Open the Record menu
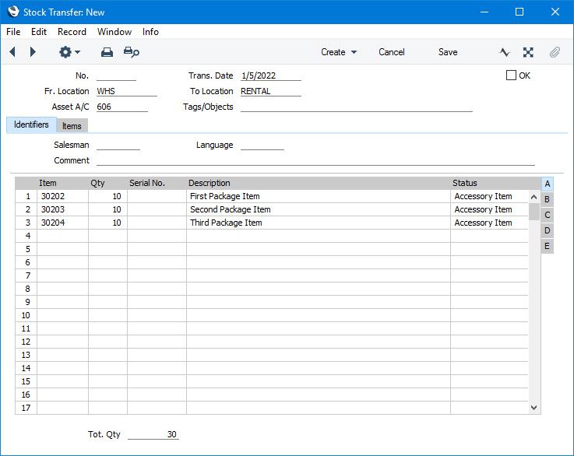The height and width of the screenshot is (456, 574). coord(72,32)
